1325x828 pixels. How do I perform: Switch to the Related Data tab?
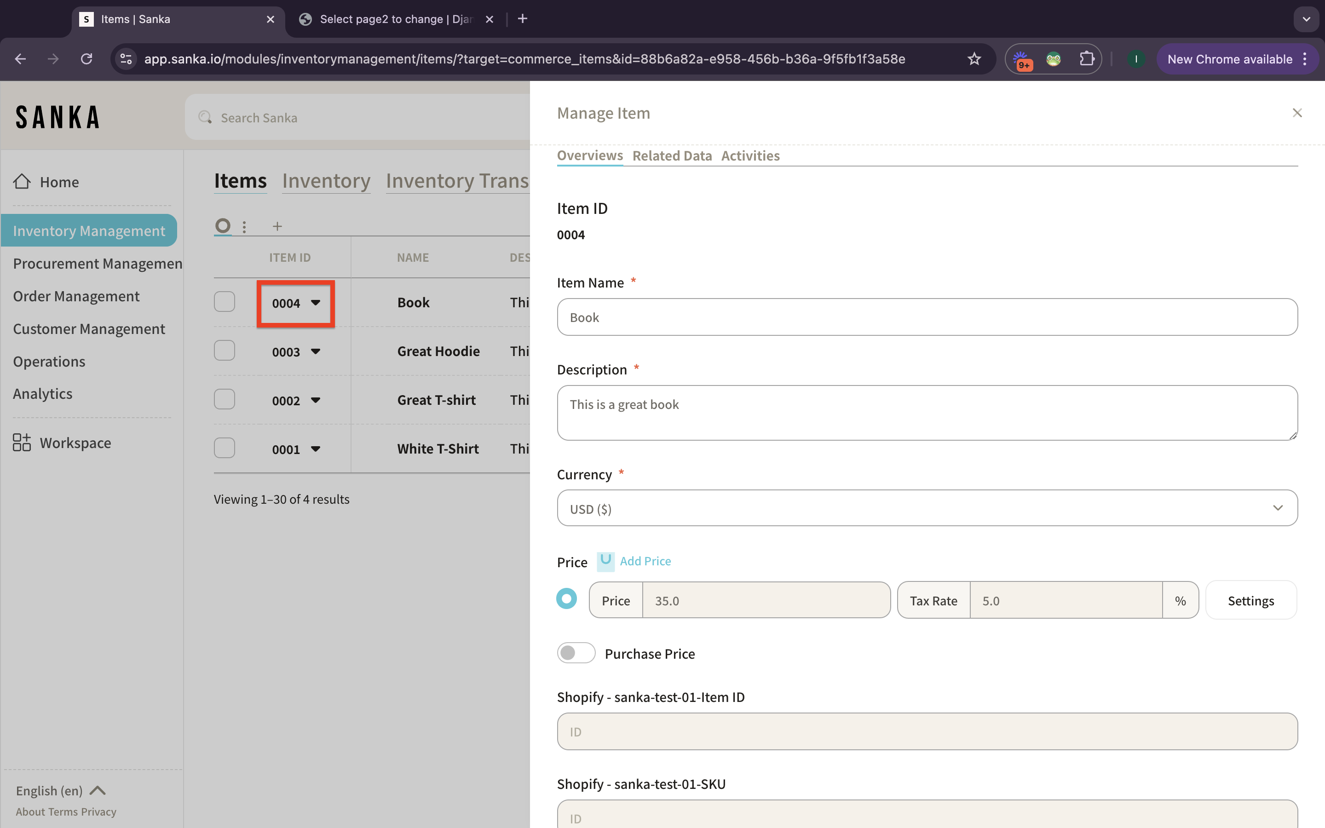tap(672, 156)
